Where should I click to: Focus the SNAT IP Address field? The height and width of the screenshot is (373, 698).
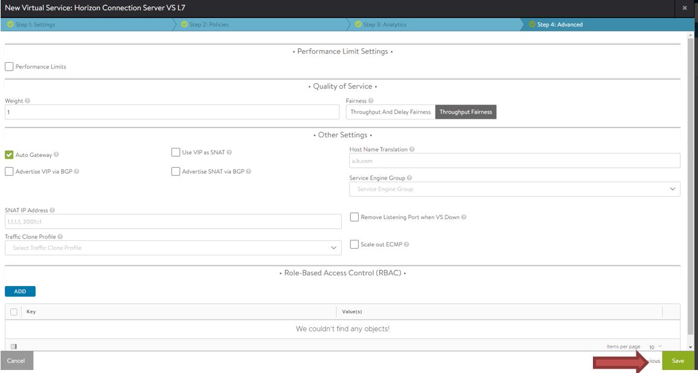tap(173, 222)
